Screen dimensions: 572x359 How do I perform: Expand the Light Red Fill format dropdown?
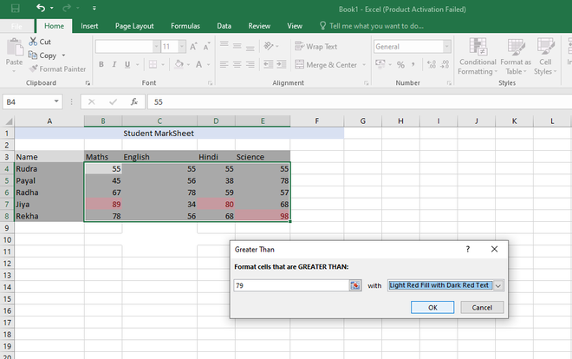click(x=498, y=284)
